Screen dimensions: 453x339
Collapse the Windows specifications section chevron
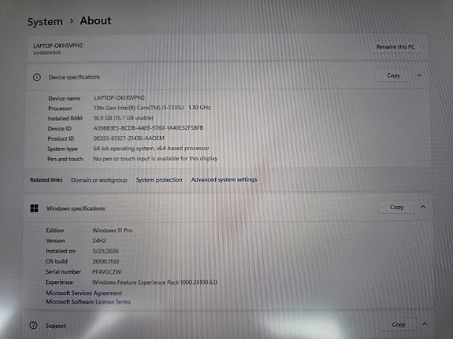click(x=423, y=207)
